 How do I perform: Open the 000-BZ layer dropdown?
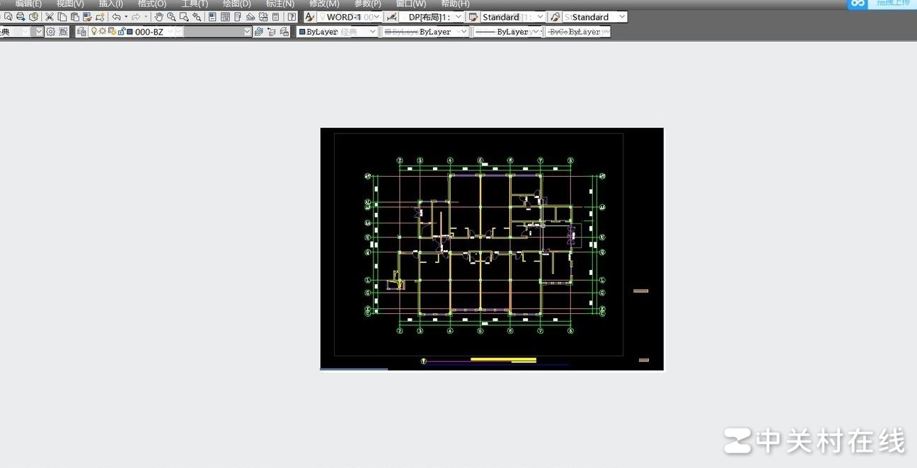(x=247, y=32)
